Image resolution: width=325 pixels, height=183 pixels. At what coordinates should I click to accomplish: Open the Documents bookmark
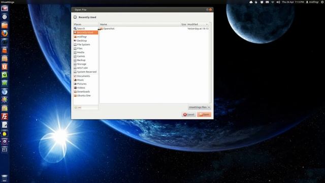point(86,76)
